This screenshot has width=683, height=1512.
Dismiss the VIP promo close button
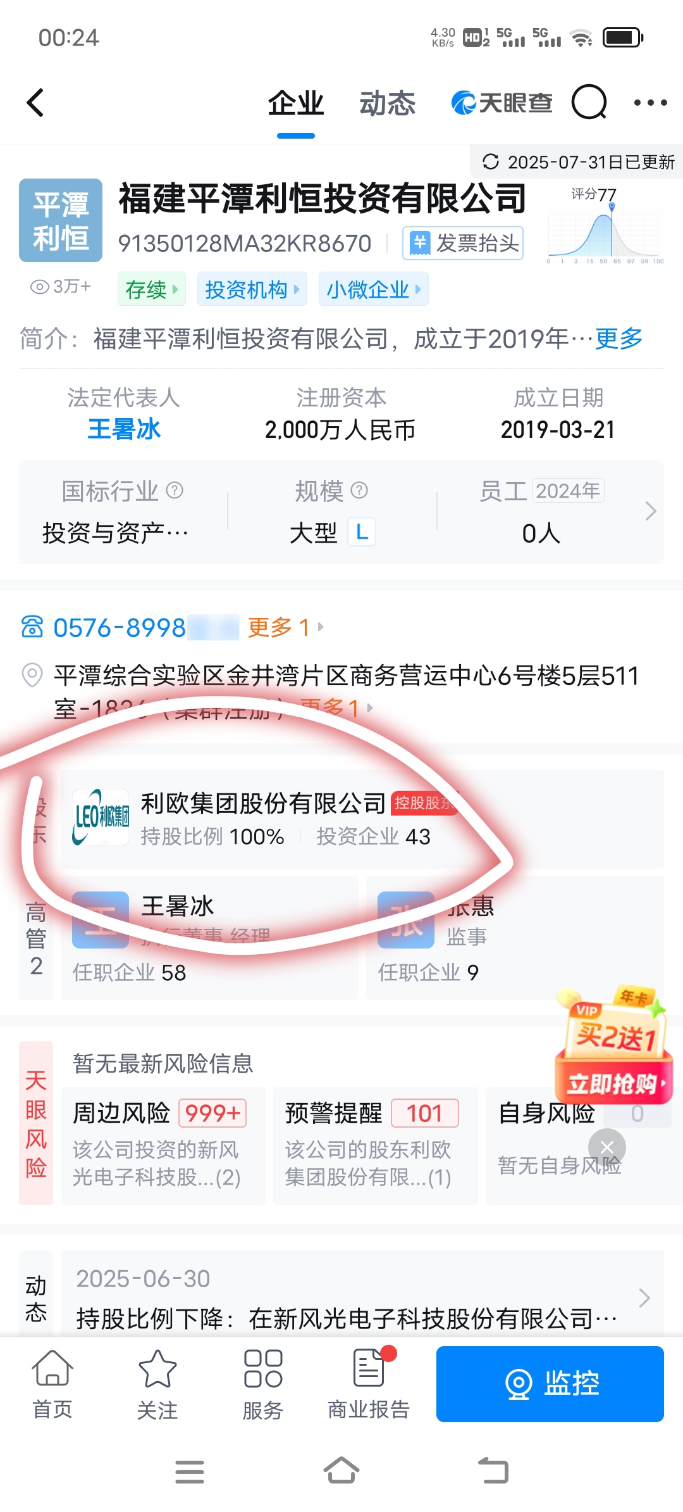(606, 1147)
